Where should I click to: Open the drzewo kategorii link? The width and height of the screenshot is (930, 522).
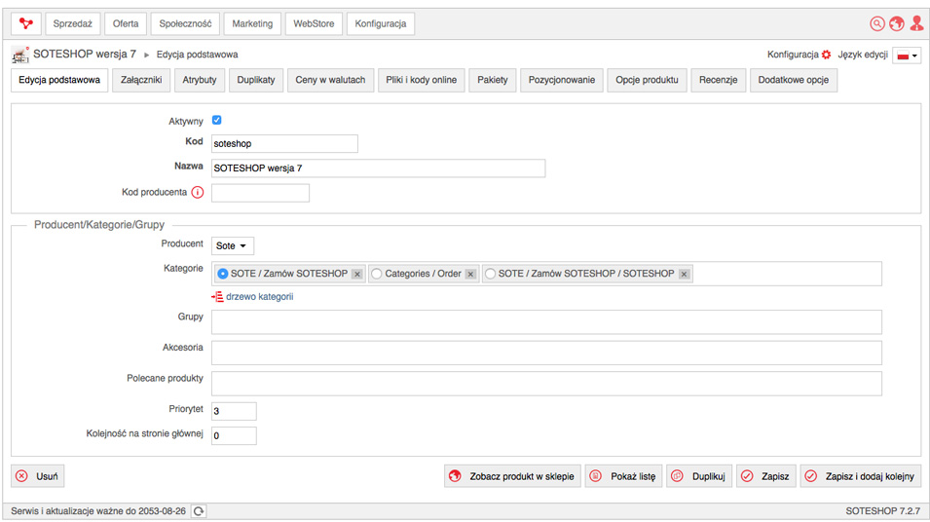tap(259, 297)
